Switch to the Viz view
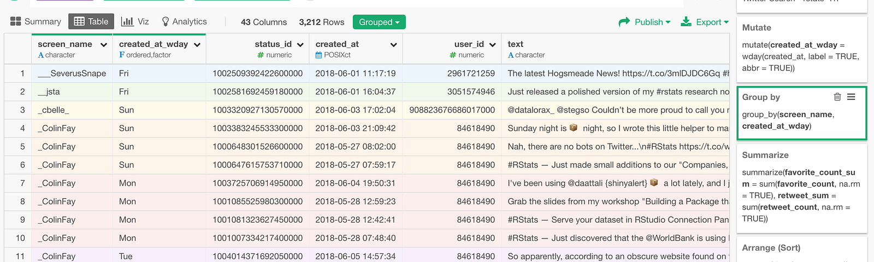Viewport: 874px width, 262px height. point(135,22)
